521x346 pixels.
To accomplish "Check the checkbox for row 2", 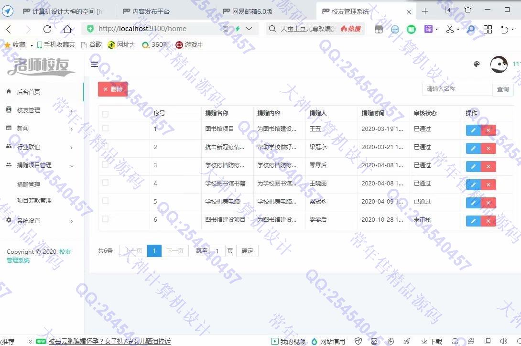I will pos(105,146).
